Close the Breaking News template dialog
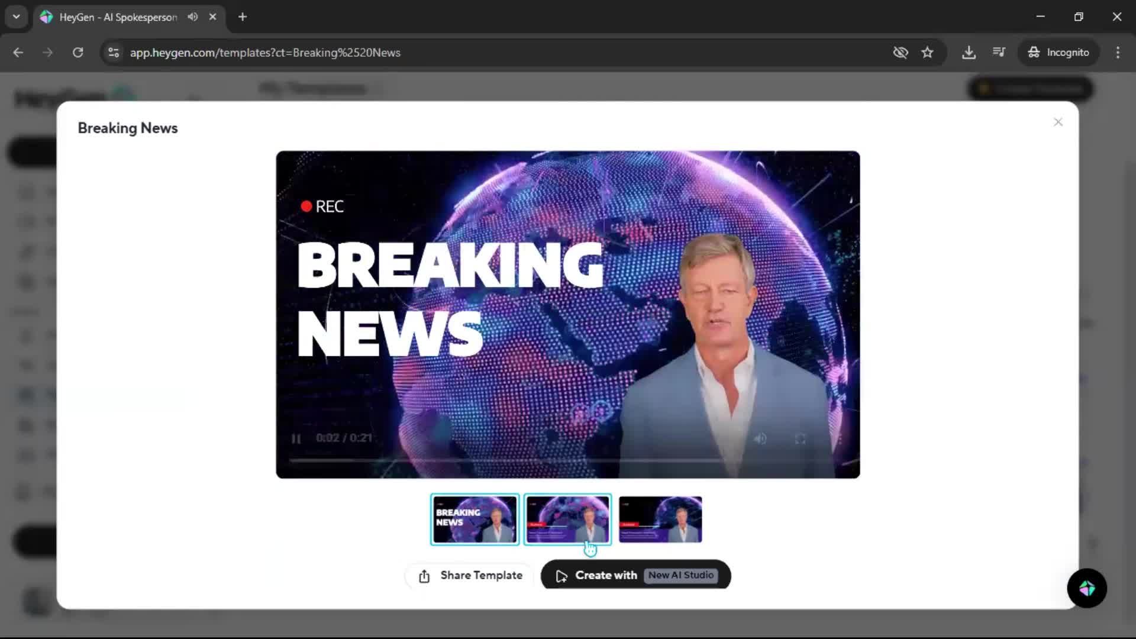The image size is (1136, 639). point(1058,122)
